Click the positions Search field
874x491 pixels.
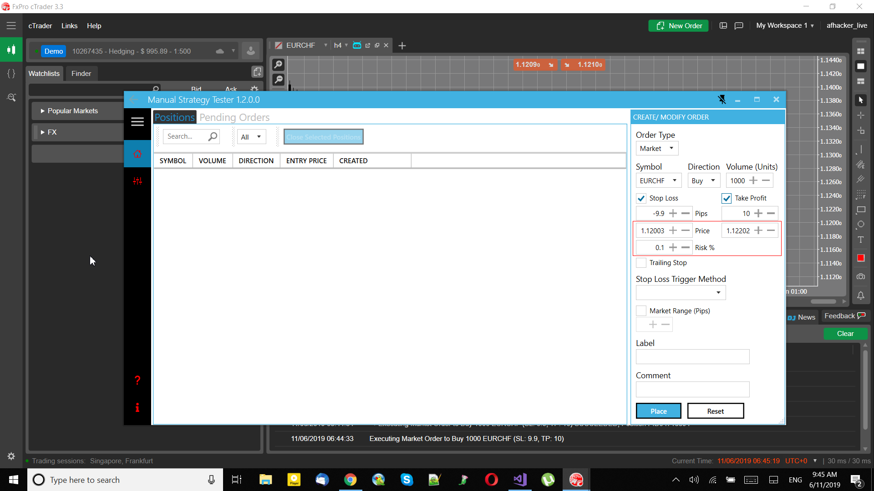pyautogui.click(x=191, y=136)
